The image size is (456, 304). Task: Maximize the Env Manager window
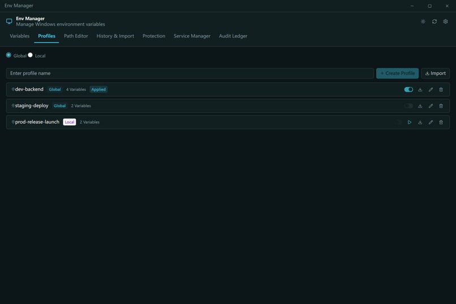tap(429, 6)
